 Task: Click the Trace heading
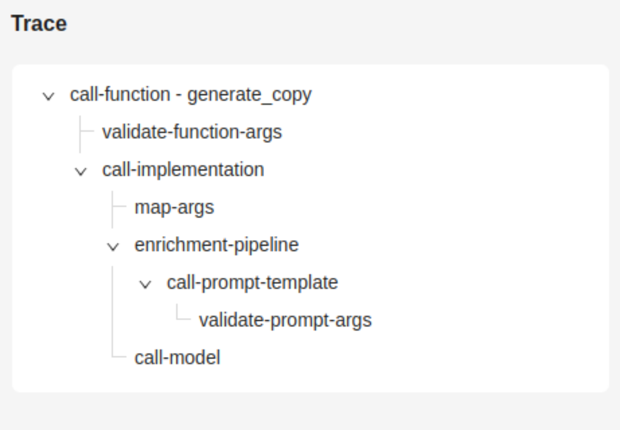[39, 23]
